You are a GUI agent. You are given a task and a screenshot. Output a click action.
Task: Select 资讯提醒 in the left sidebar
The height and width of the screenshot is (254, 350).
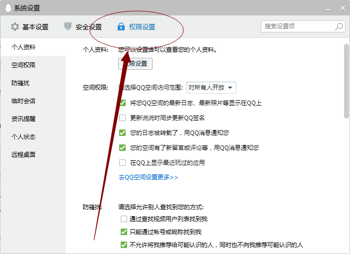tap(33, 119)
